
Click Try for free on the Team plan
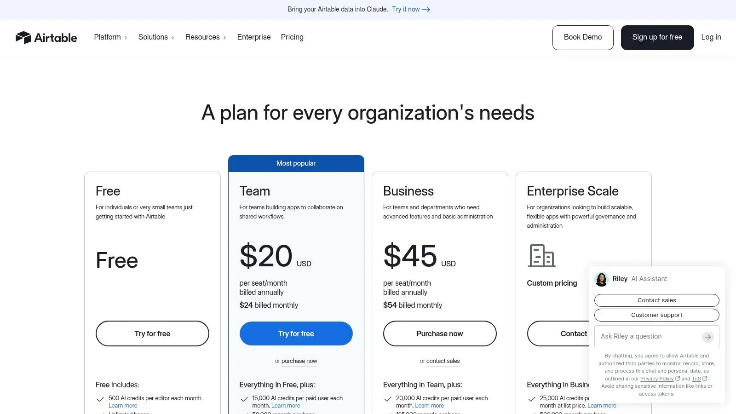pos(296,333)
